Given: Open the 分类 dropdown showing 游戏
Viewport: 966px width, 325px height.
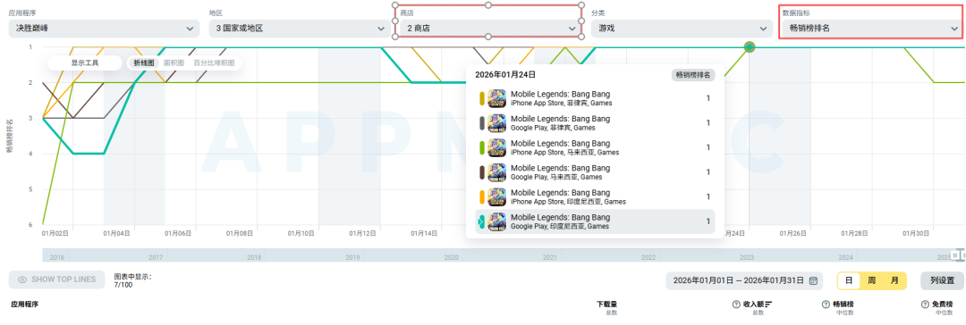Looking at the screenshot, I should 682,29.
